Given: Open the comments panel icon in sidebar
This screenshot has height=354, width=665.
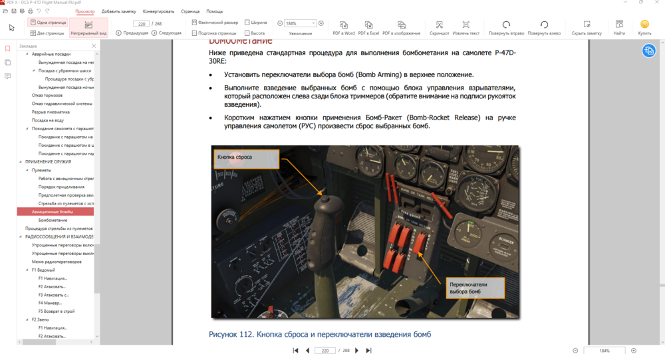Looking at the screenshot, I should click(x=7, y=76).
